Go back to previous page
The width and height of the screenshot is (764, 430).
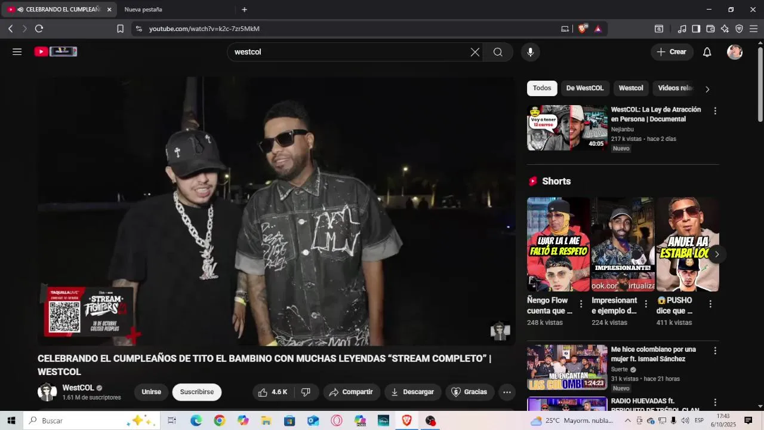tap(10, 29)
